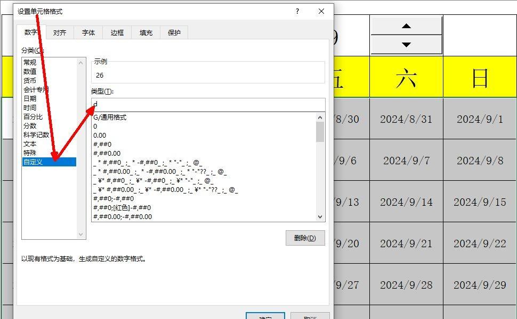Select cell 2024/9/28
The width and height of the screenshot is (517, 319).
406,284
